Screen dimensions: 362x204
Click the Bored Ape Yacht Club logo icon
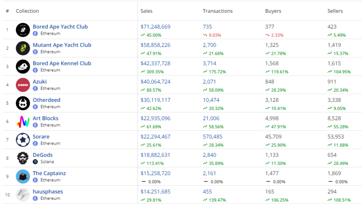[23, 30]
